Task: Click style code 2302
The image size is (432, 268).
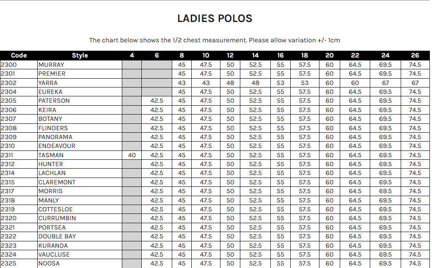Action: pos(8,83)
